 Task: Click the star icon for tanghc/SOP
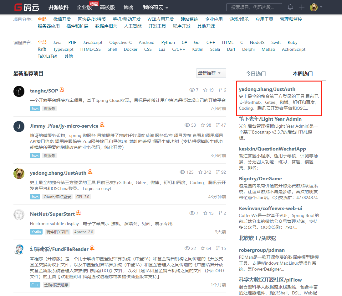click(x=205, y=90)
